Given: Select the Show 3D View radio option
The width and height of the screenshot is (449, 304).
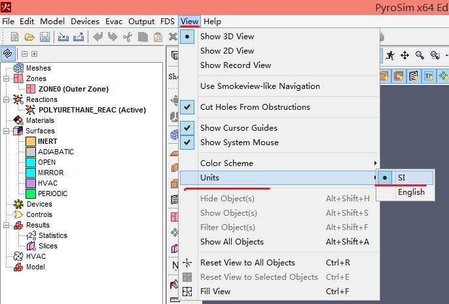Looking at the screenshot, I should pyautogui.click(x=187, y=37).
